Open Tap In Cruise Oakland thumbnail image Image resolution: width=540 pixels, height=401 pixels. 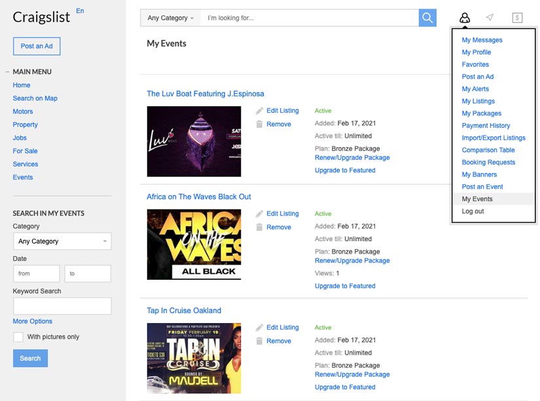(194, 358)
